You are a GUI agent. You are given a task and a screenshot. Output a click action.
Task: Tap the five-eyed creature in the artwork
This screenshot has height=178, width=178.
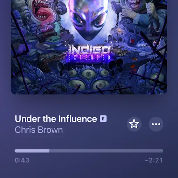coord(89,78)
